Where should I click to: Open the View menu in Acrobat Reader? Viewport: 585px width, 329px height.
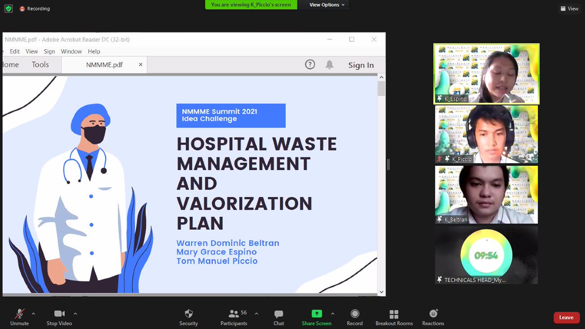[x=32, y=51]
